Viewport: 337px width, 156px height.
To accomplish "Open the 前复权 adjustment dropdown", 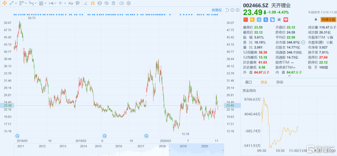I will tap(217, 10).
